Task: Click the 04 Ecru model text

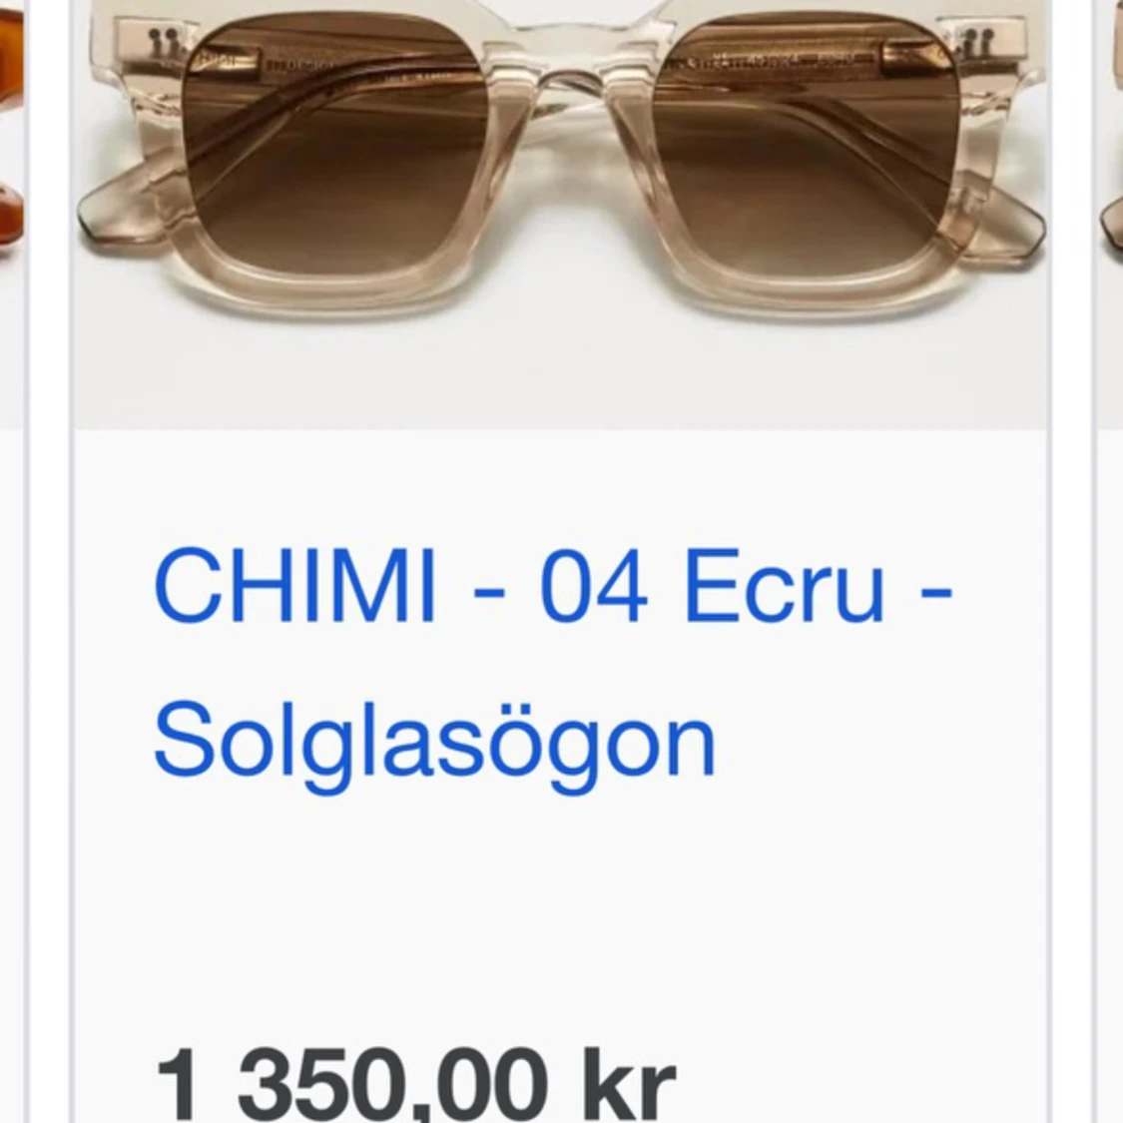Action: pyautogui.click(x=712, y=585)
